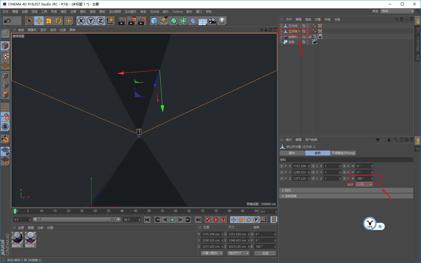The height and width of the screenshot is (263, 421).
Task: Add a Cube primitive object
Action: [x=154, y=21]
